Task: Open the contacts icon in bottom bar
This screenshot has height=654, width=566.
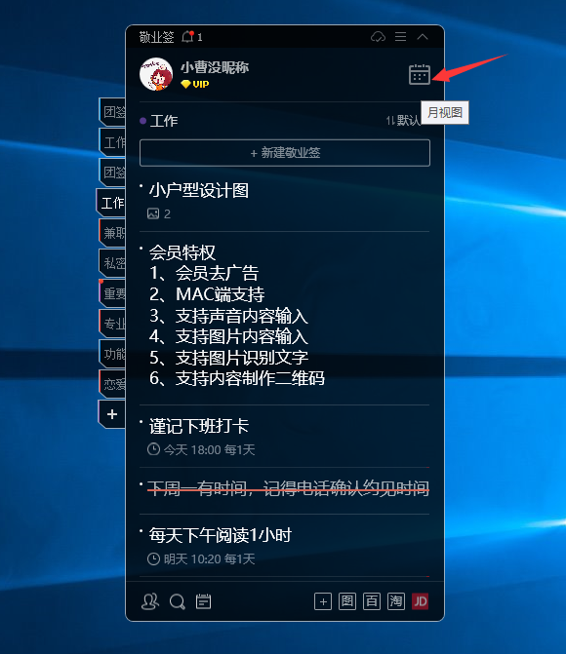Action: pyautogui.click(x=150, y=601)
